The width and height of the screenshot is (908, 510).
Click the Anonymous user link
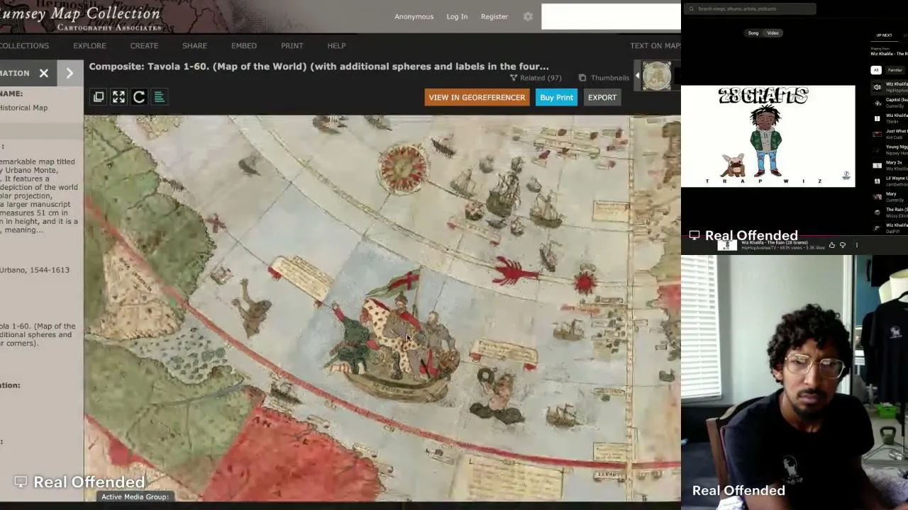pyautogui.click(x=414, y=16)
